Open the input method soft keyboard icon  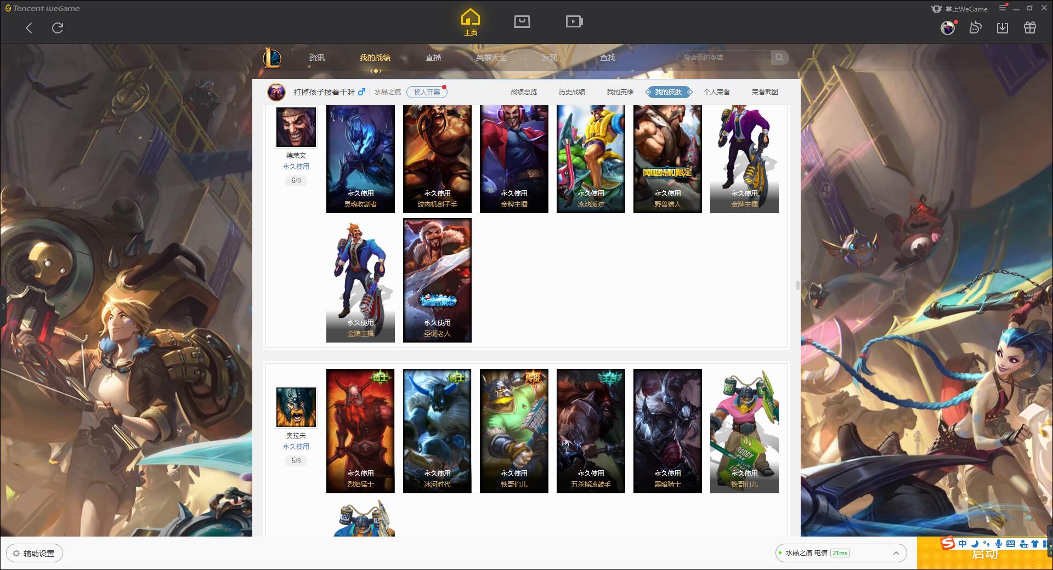(x=1011, y=544)
